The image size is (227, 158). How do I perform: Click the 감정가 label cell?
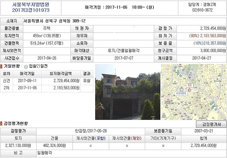[165, 28]
